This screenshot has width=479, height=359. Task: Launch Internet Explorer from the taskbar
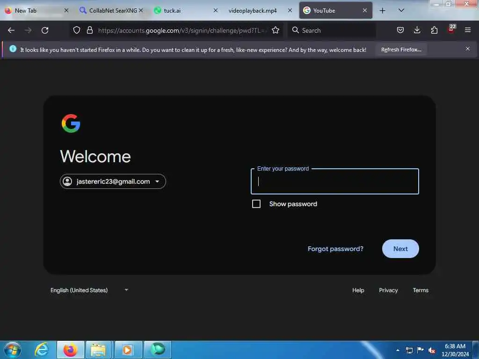point(42,350)
